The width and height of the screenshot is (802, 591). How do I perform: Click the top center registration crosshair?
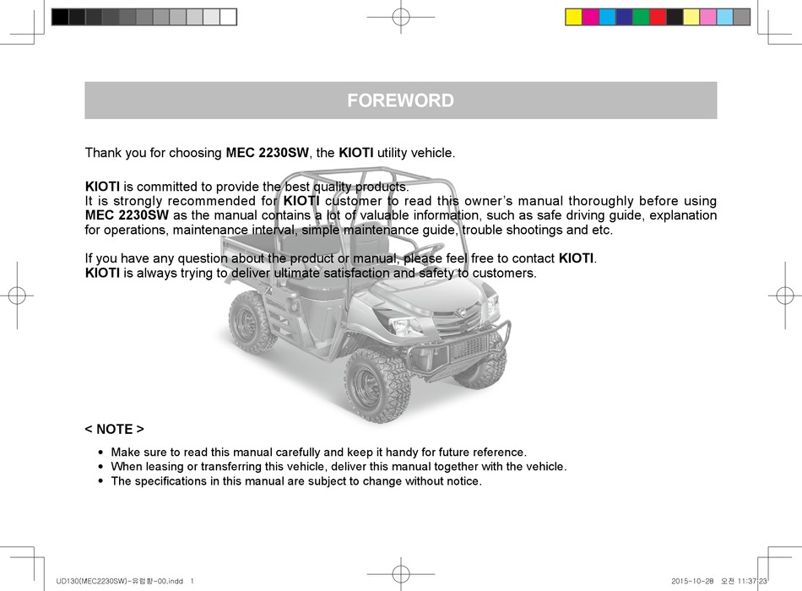[x=401, y=17]
